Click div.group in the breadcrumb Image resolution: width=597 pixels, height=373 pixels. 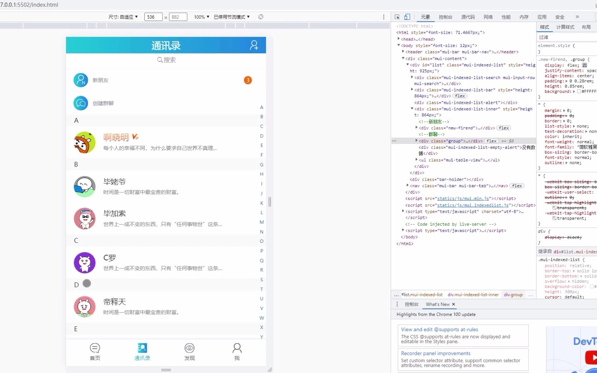[x=513, y=295]
